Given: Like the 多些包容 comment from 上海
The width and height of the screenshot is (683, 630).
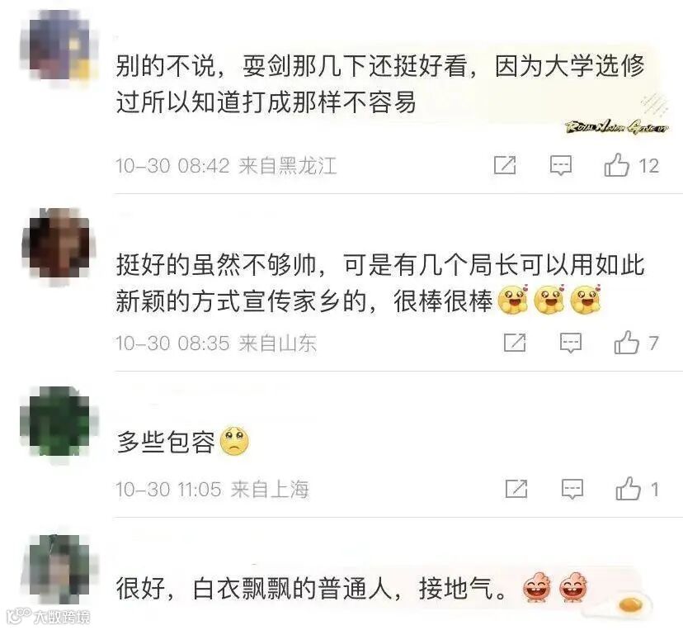Looking at the screenshot, I should pos(628,488).
